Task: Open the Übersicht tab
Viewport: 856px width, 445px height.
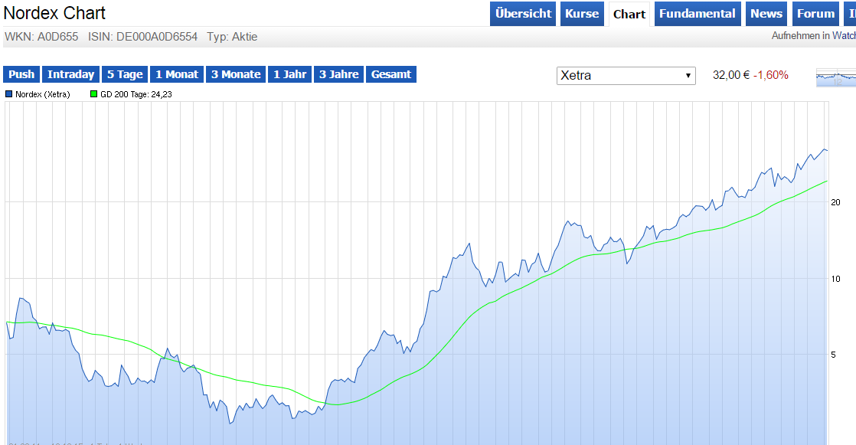Action: coord(523,14)
